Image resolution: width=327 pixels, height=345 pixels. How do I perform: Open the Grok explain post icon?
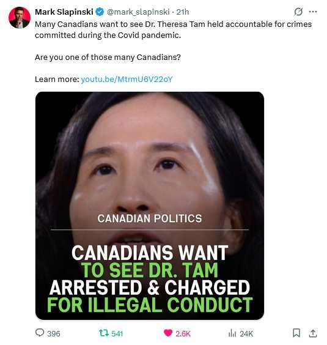coord(298,12)
